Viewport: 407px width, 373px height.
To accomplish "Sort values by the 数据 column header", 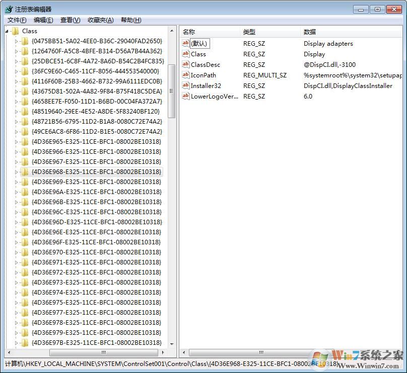I will [x=352, y=32].
